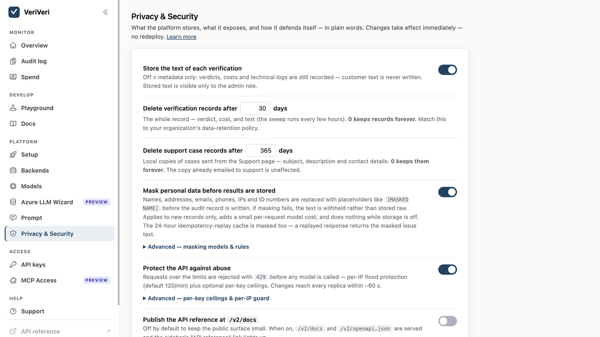Image resolution: width=600 pixels, height=337 pixels.
Task: Expand Advanced masking models & rules
Action: coord(196,247)
